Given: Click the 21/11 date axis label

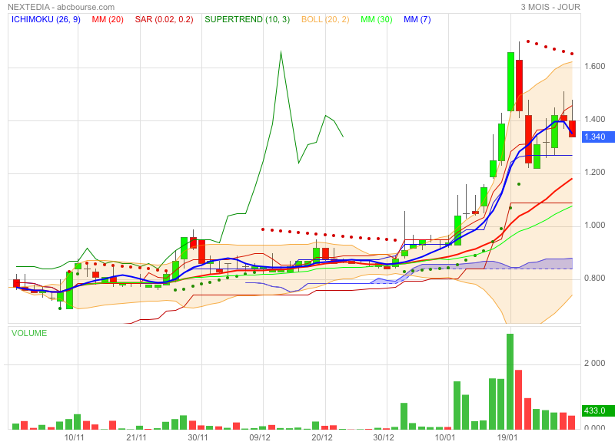Looking at the screenshot, I should tap(136, 437).
